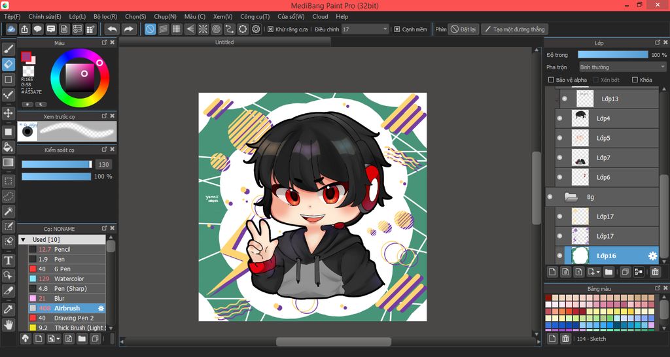Image resolution: width=670 pixels, height=357 pixels.
Task: Select the Gradient tool
Action: pyautogui.click(x=8, y=162)
